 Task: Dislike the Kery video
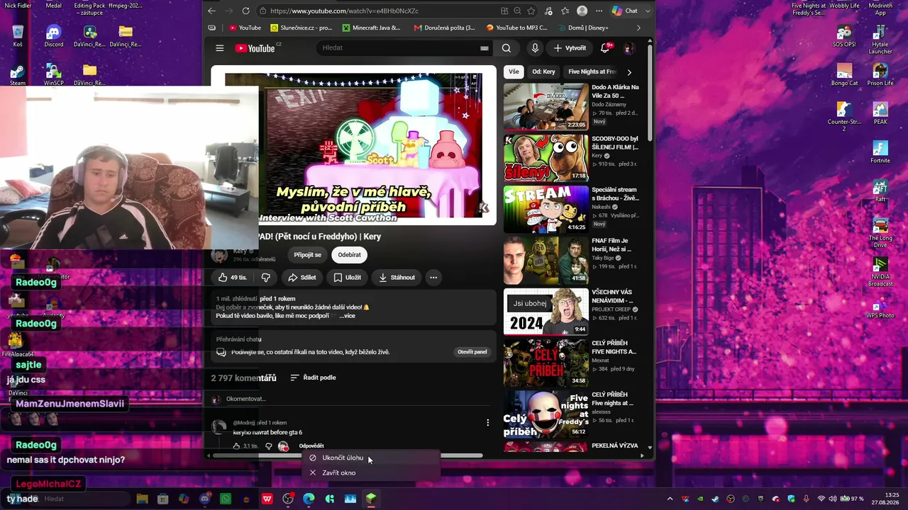coord(266,278)
